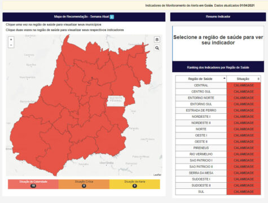Click the info icon beside Semana Atual

point(112,17)
